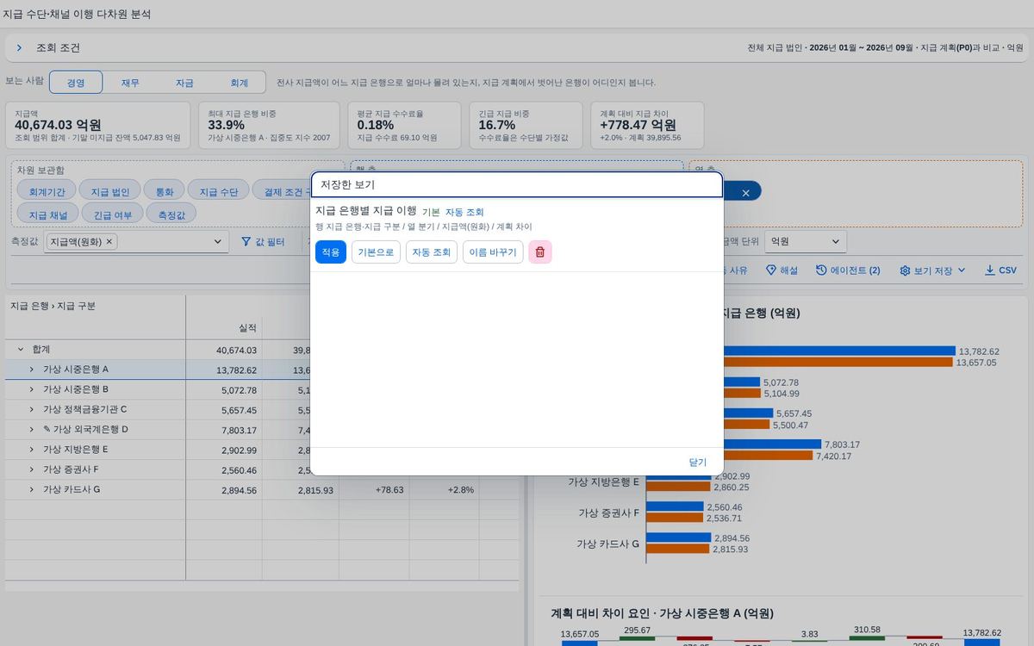Expand 가상 카드사 G row

point(32,489)
